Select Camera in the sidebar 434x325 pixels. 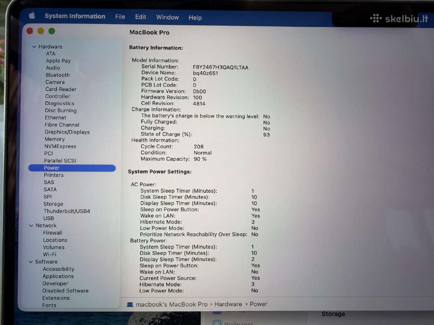click(55, 82)
